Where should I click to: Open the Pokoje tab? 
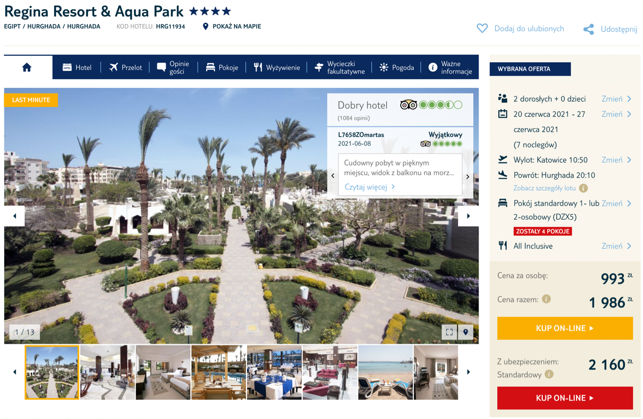click(222, 68)
